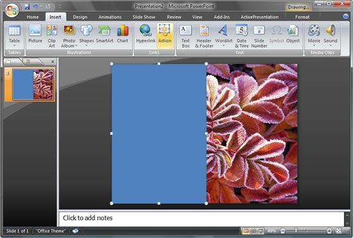
Task: Open the ActivePresentation tab
Action: click(259, 17)
